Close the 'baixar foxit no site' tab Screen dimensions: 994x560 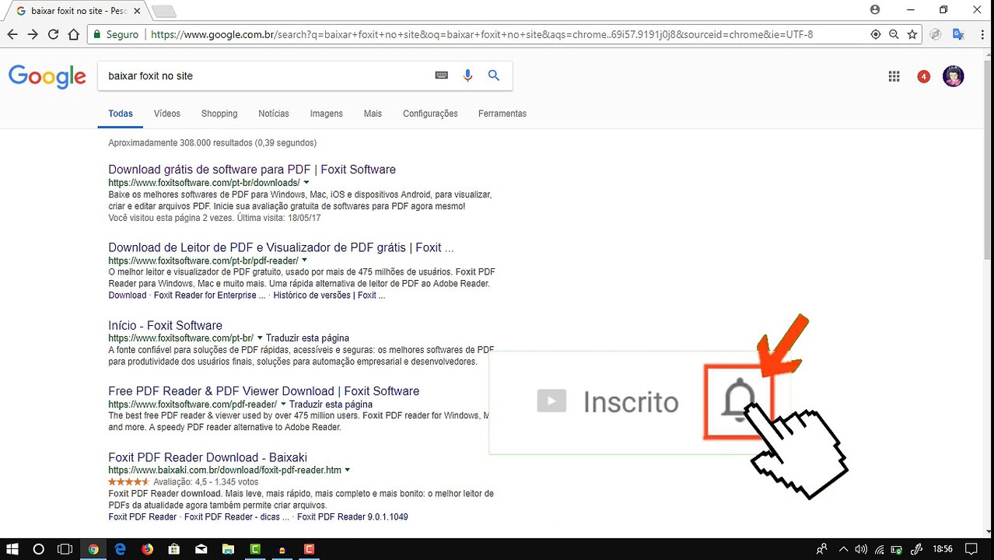[x=138, y=11]
